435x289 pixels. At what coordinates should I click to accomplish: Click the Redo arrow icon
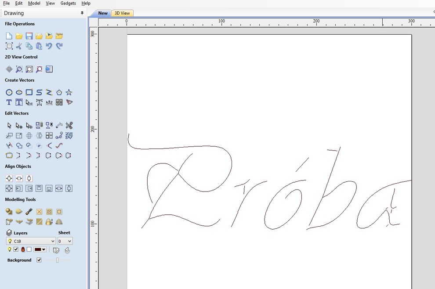(x=59, y=46)
